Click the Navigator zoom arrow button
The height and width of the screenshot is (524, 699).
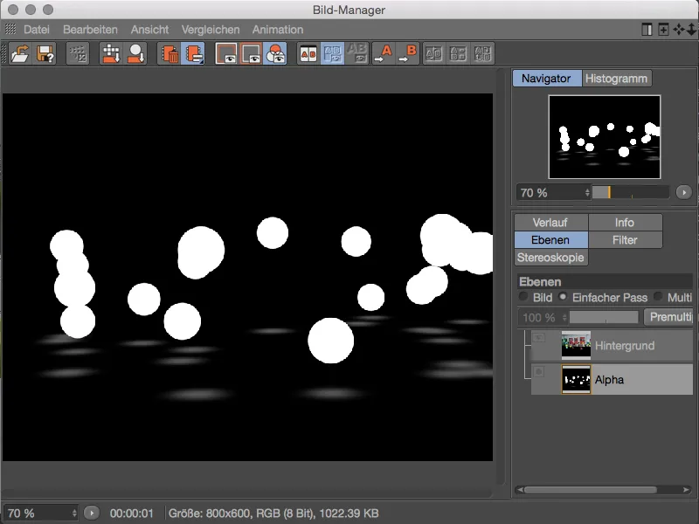click(684, 192)
